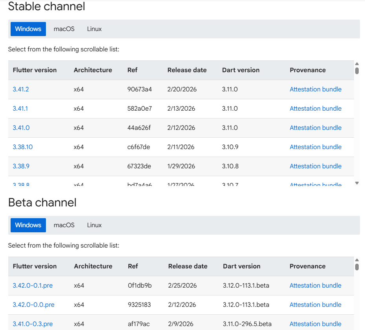Open Attestation bundle for 3.42.0-0.1.pre
Viewport: 365px width, 330px height.
pyautogui.click(x=316, y=286)
